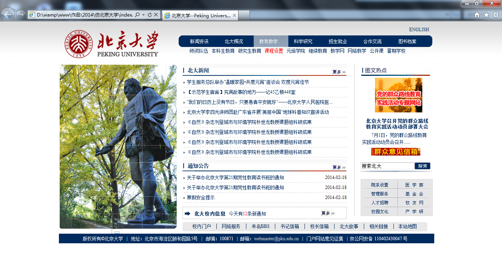Image resolution: width=502 pixels, height=261 pixels.
Task: Open 校园文化 quick link
Action: tap(380, 211)
